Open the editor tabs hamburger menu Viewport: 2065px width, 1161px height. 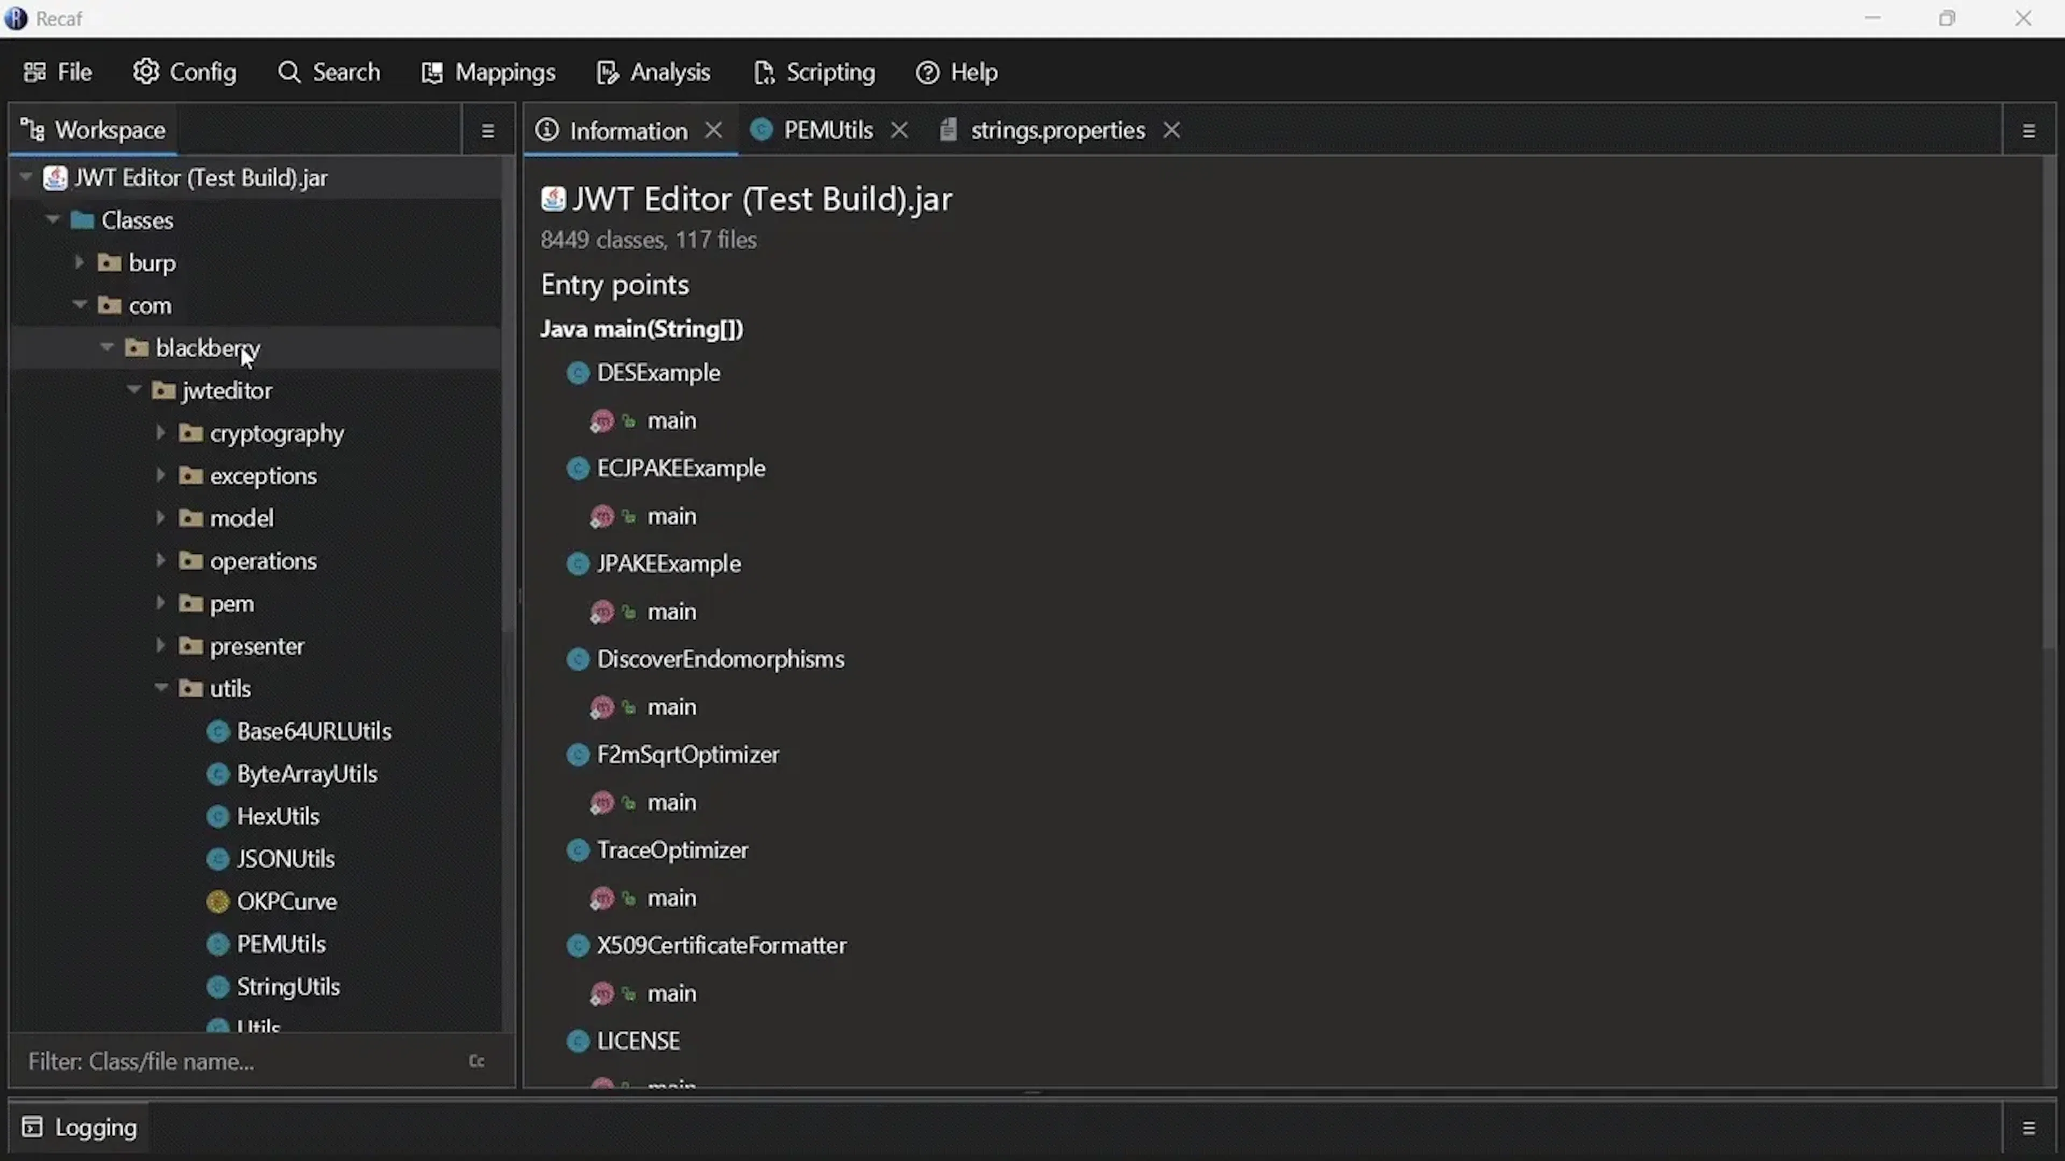(x=2029, y=131)
